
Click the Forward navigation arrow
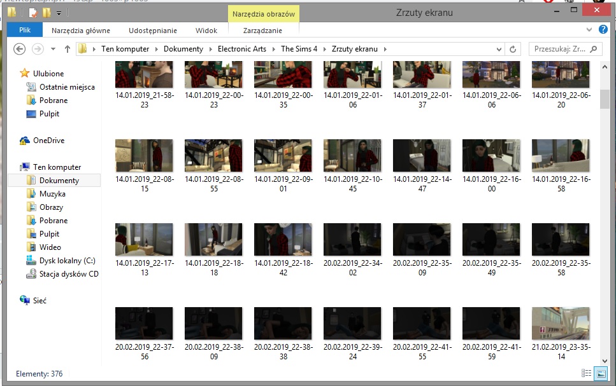38,49
